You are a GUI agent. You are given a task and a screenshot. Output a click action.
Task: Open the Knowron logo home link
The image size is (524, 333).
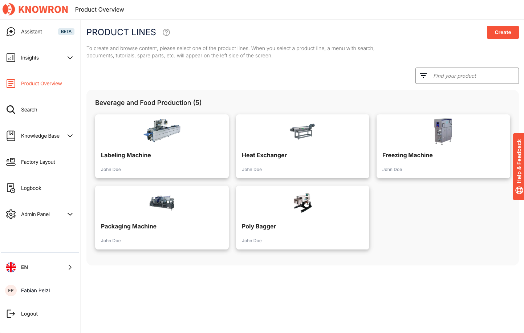click(35, 9)
